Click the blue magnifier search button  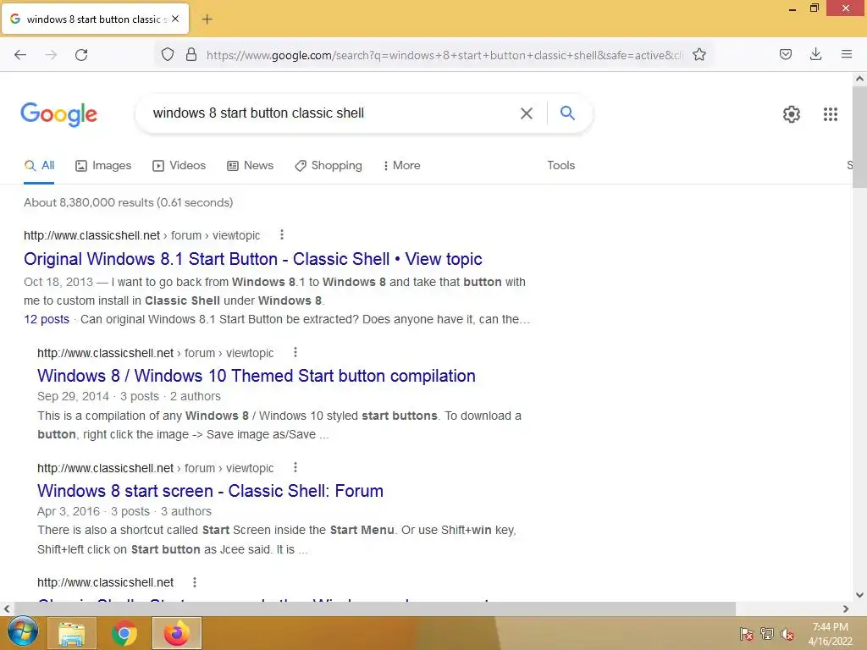pyautogui.click(x=567, y=113)
